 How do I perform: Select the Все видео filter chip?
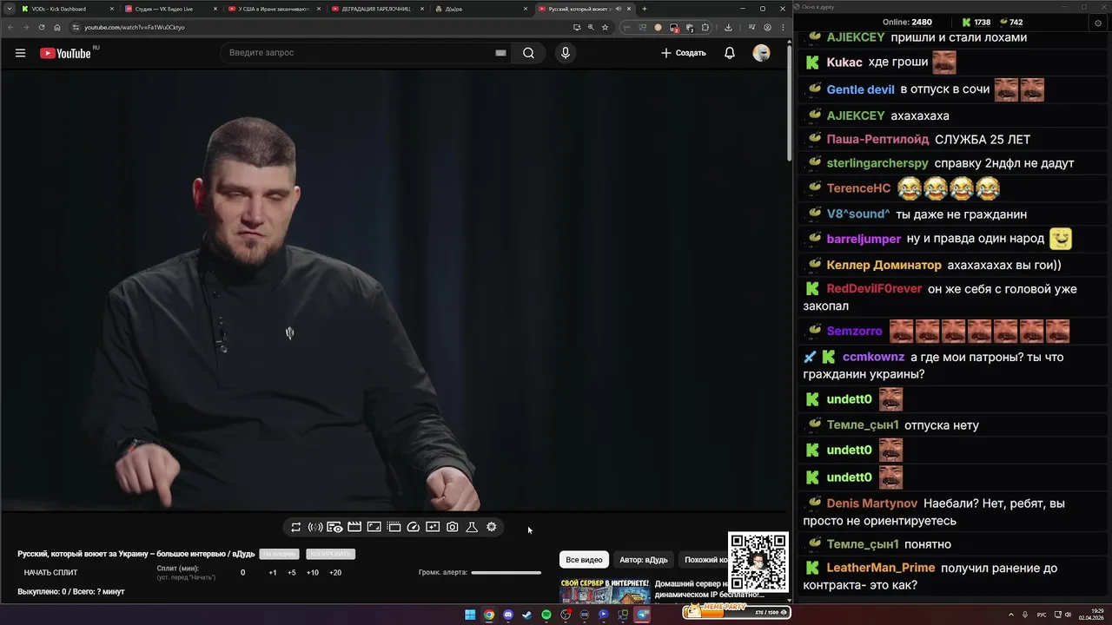click(x=584, y=560)
